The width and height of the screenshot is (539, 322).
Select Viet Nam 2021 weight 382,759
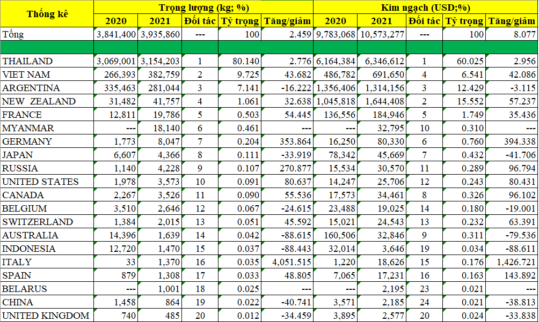[160, 74]
